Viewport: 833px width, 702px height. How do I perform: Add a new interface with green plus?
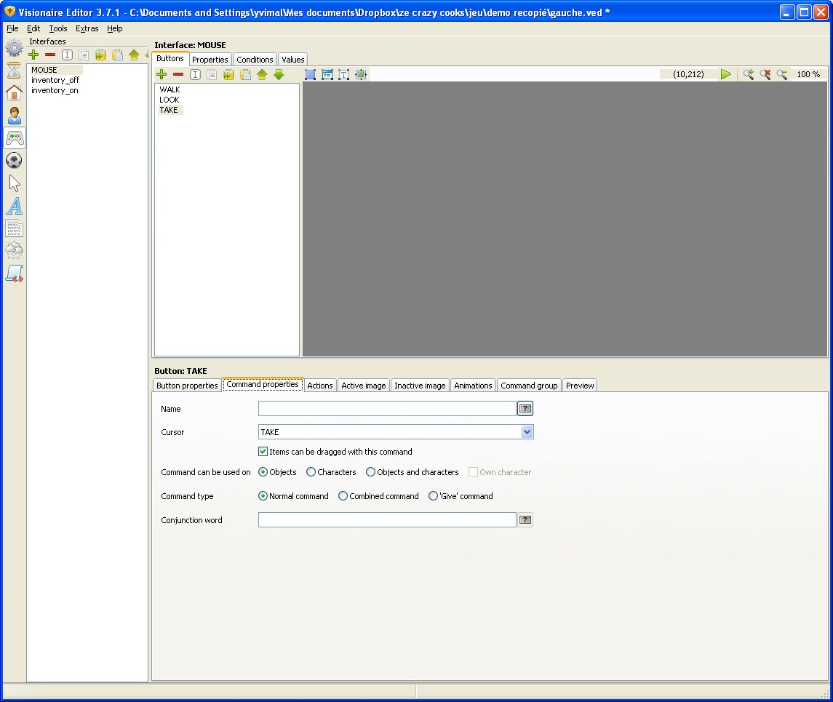(33, 55)
